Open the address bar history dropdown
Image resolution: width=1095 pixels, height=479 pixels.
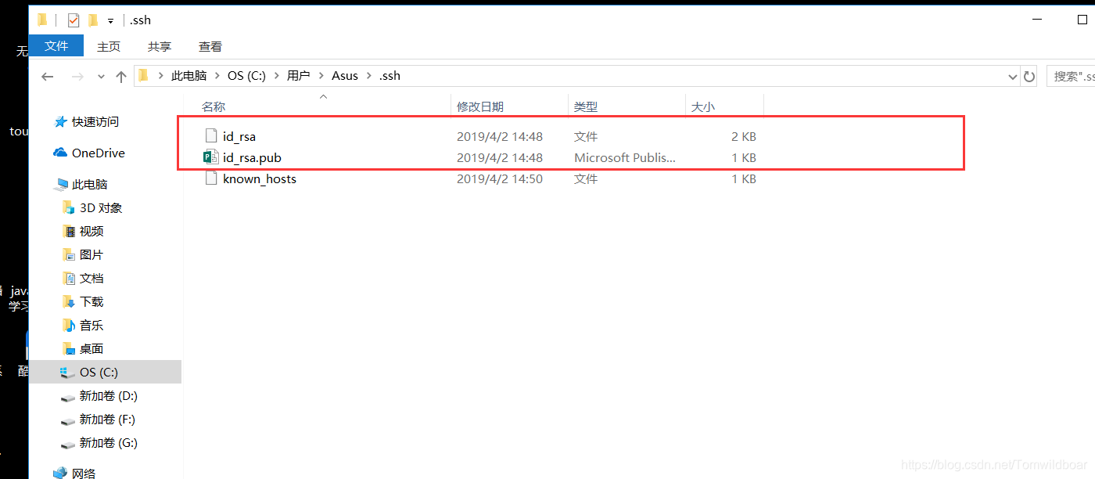(1013, 77)
